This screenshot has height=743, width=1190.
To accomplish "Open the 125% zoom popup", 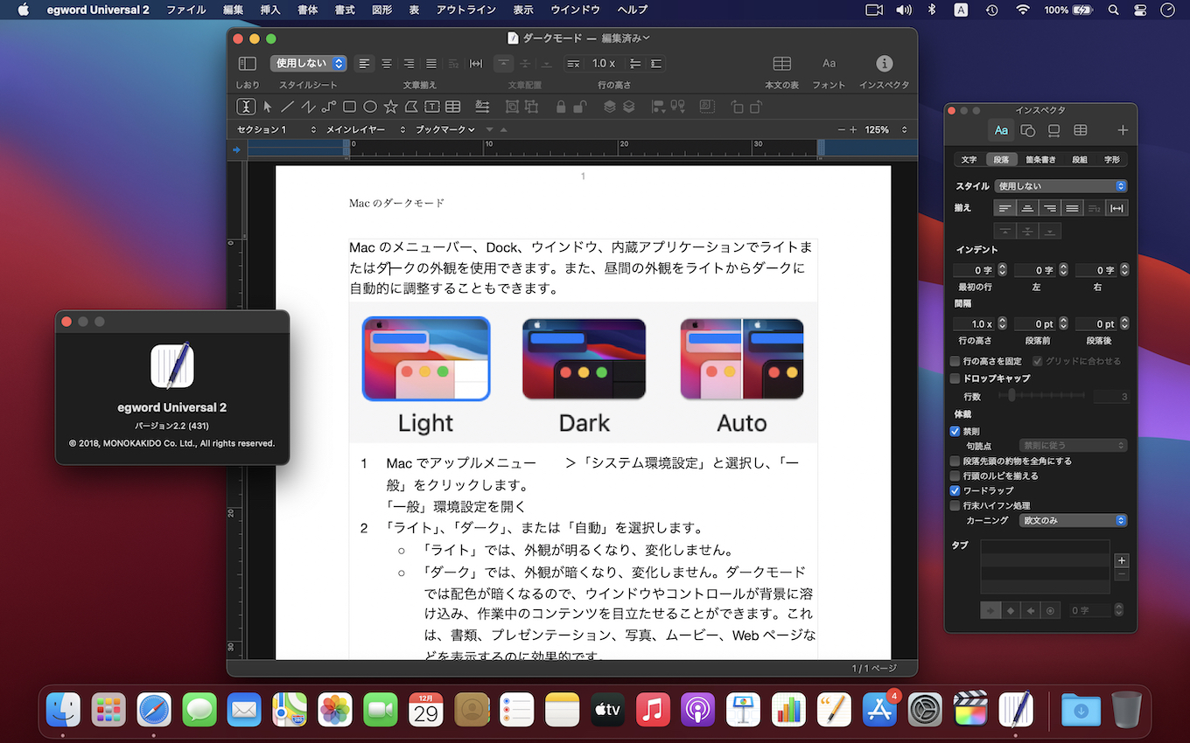I will coord(886,129).
